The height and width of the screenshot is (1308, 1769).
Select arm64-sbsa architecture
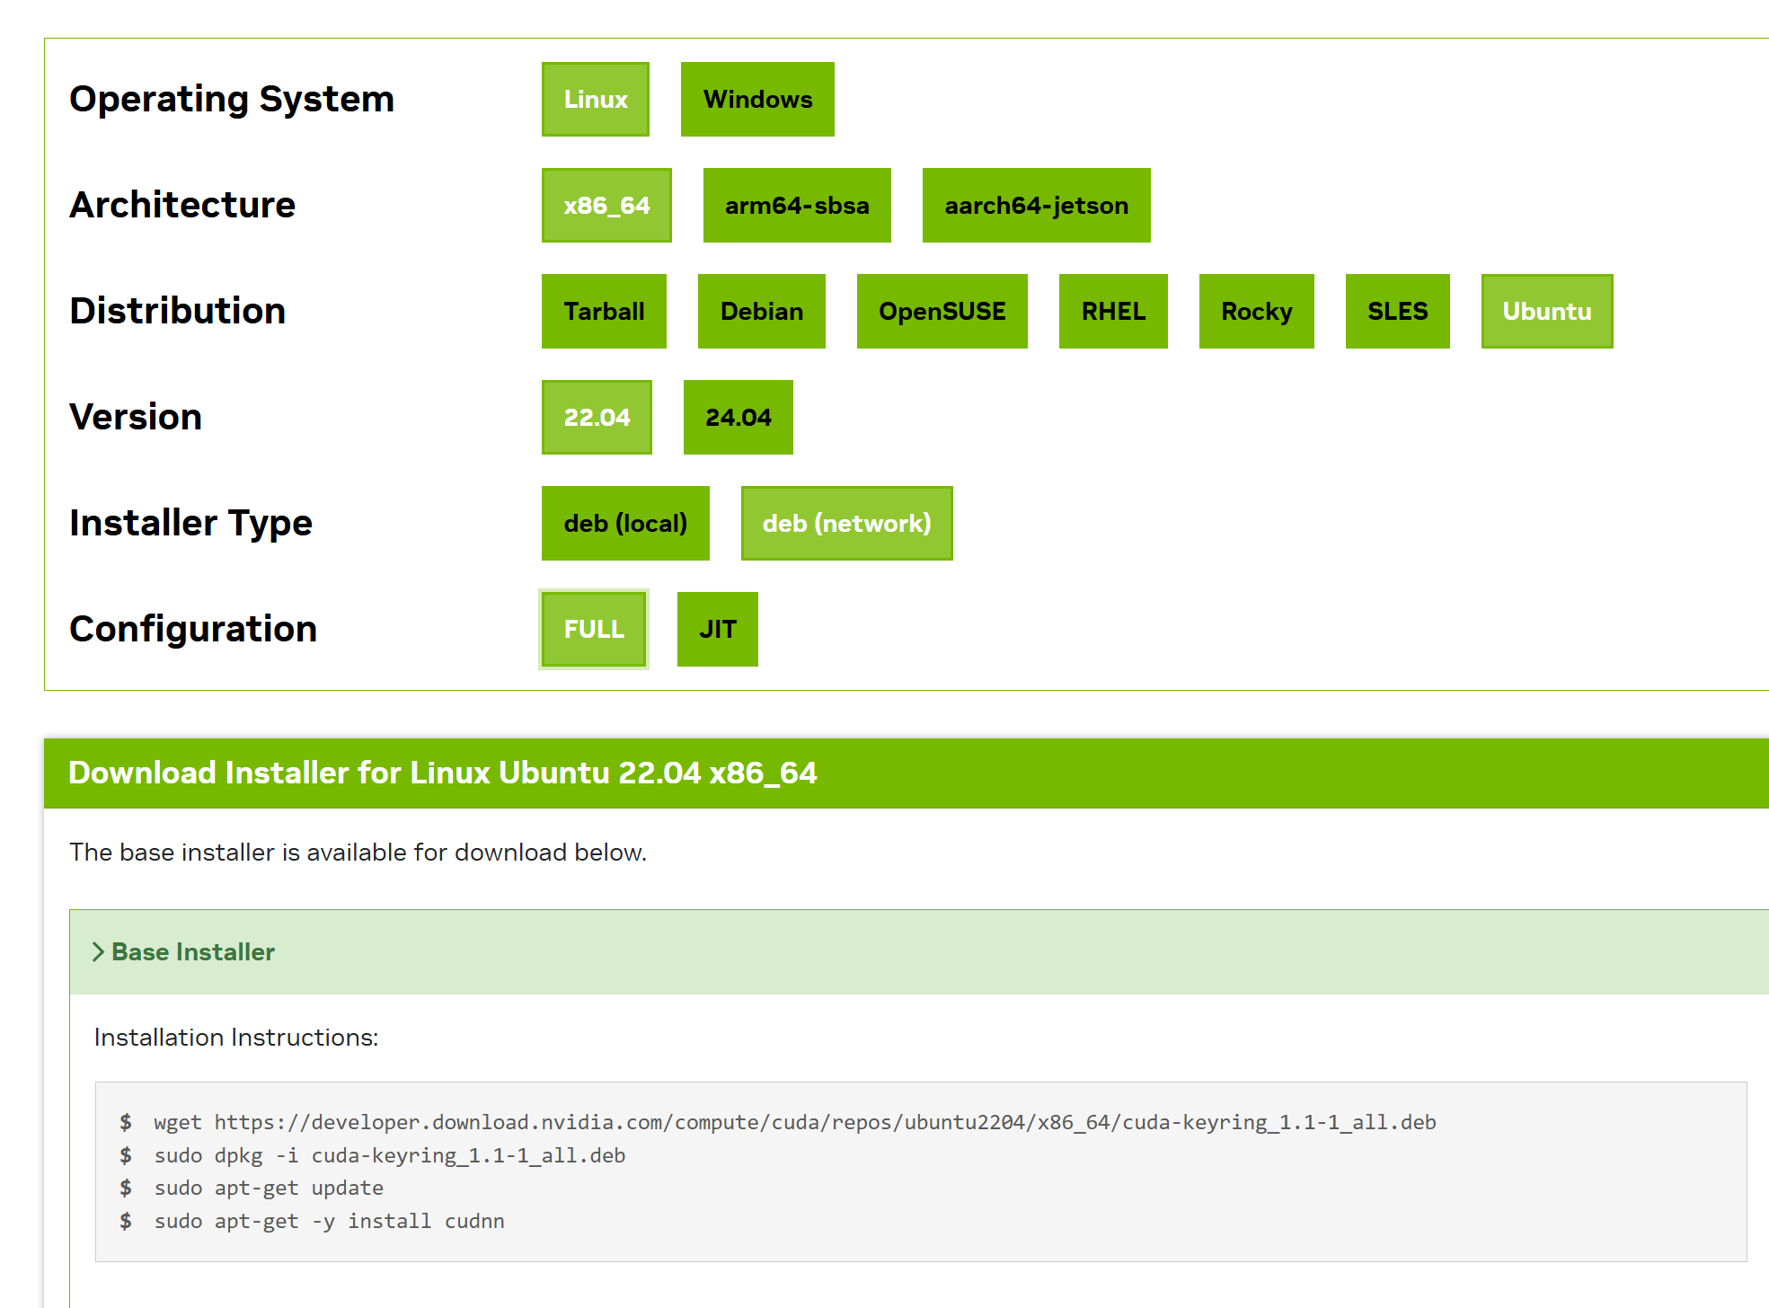(x=796, y=206)
